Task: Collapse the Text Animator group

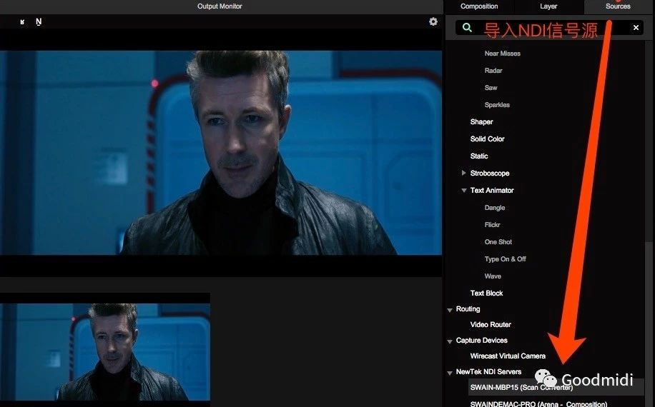Action: pyautogui.click(x=463, y=190)
